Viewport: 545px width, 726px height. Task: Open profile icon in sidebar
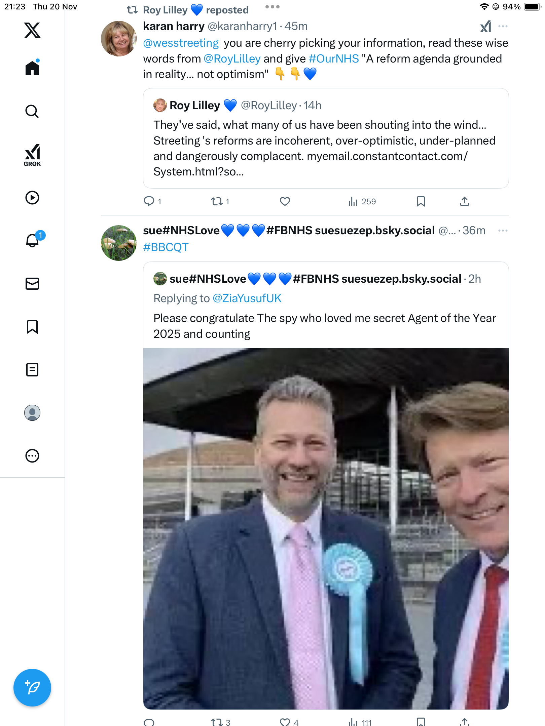coord(32,413)
